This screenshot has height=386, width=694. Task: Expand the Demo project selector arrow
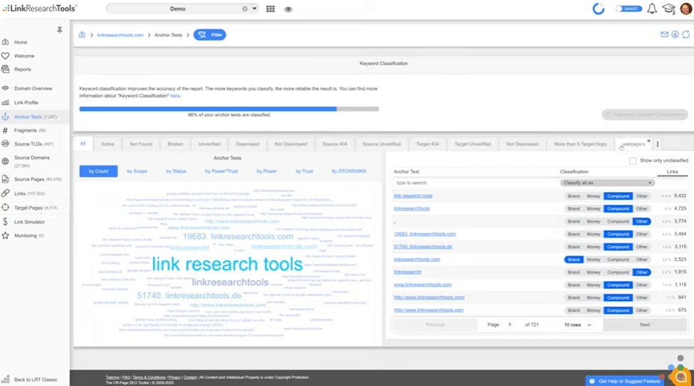[x=255, y=9]
